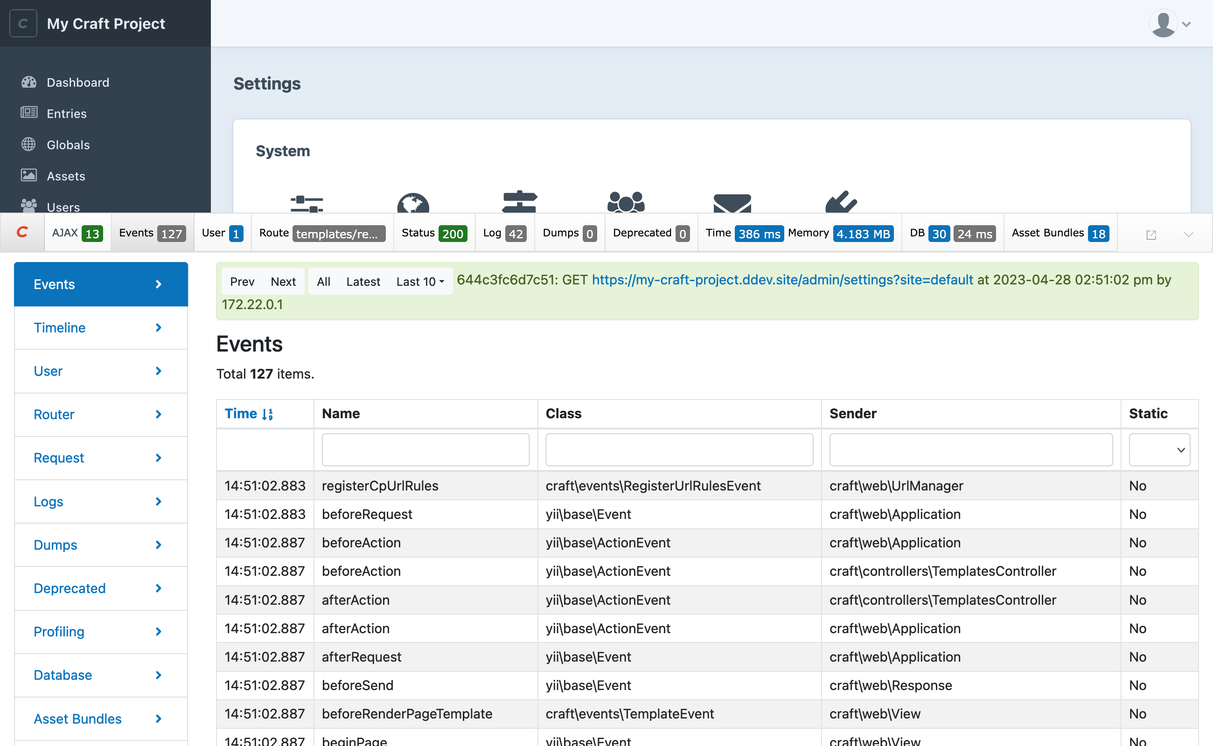Click the Craft debugger icon in toolbar
The width and height of the screenshot is (1213, 746).
[23, 234]
